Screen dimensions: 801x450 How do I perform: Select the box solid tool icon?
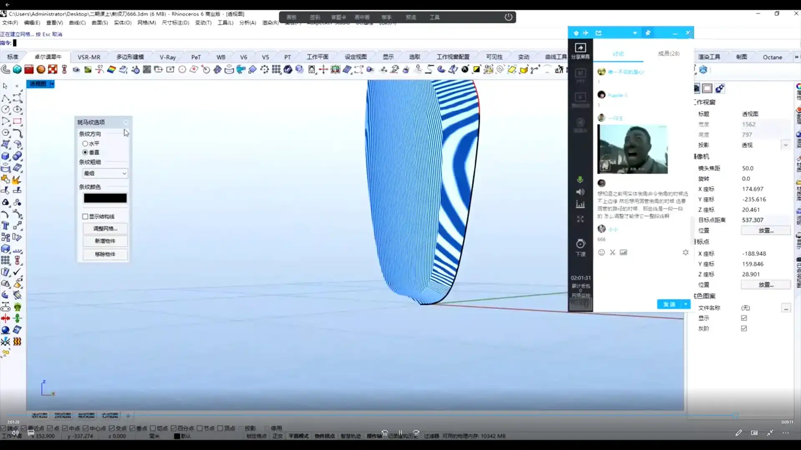pyautogui.click(x=5, y=156)
